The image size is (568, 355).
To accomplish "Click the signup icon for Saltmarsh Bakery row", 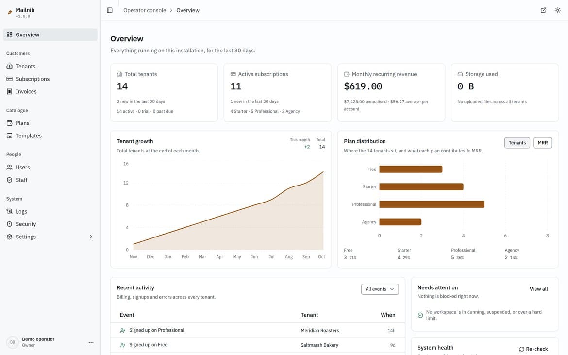I will 122,345.
